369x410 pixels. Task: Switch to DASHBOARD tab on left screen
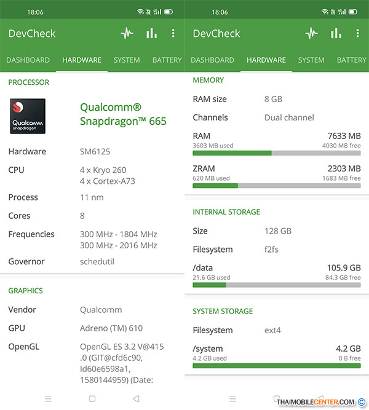point(28,60)
